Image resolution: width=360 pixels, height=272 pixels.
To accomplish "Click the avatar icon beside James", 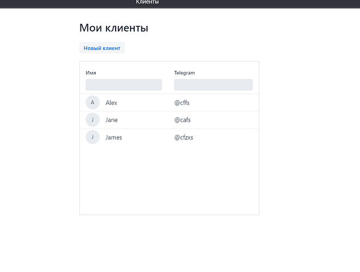I will tap(92, 137).
